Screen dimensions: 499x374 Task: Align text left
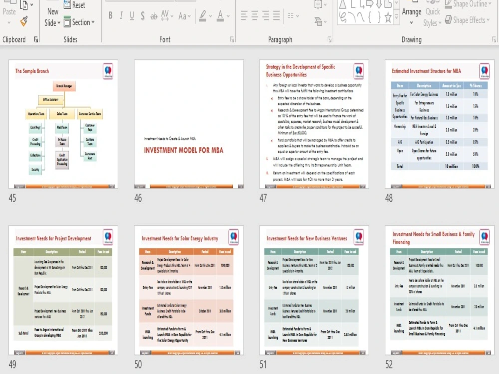point(244,15)
